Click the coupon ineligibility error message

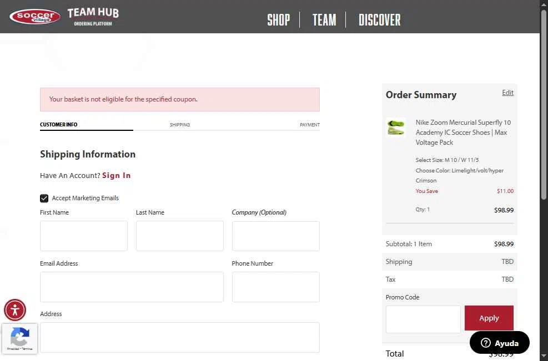[x=180, y=99]
